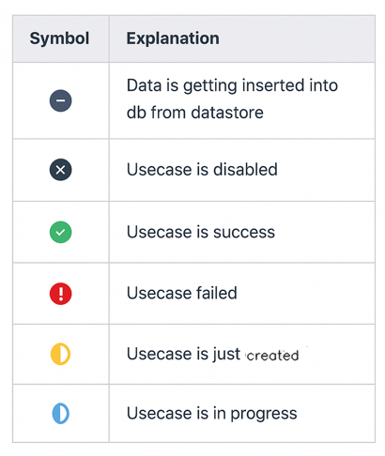This screenshot has width=385, height=456.
Task: Click the green checkmark success icon
Action: 61,232
